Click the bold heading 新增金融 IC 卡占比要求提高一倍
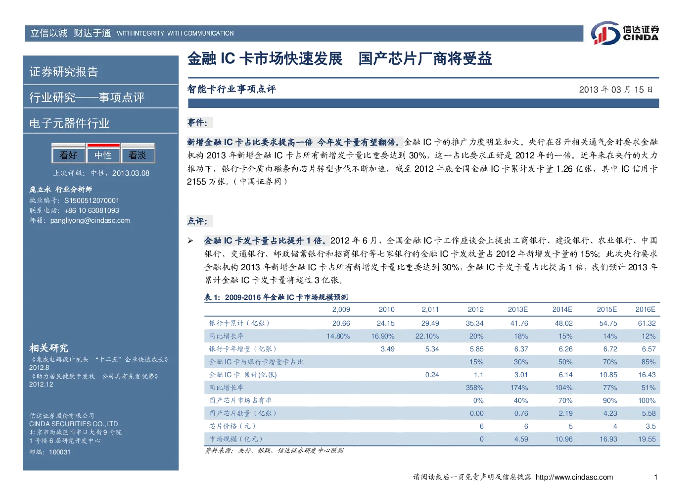 click(x=250, y=142)
